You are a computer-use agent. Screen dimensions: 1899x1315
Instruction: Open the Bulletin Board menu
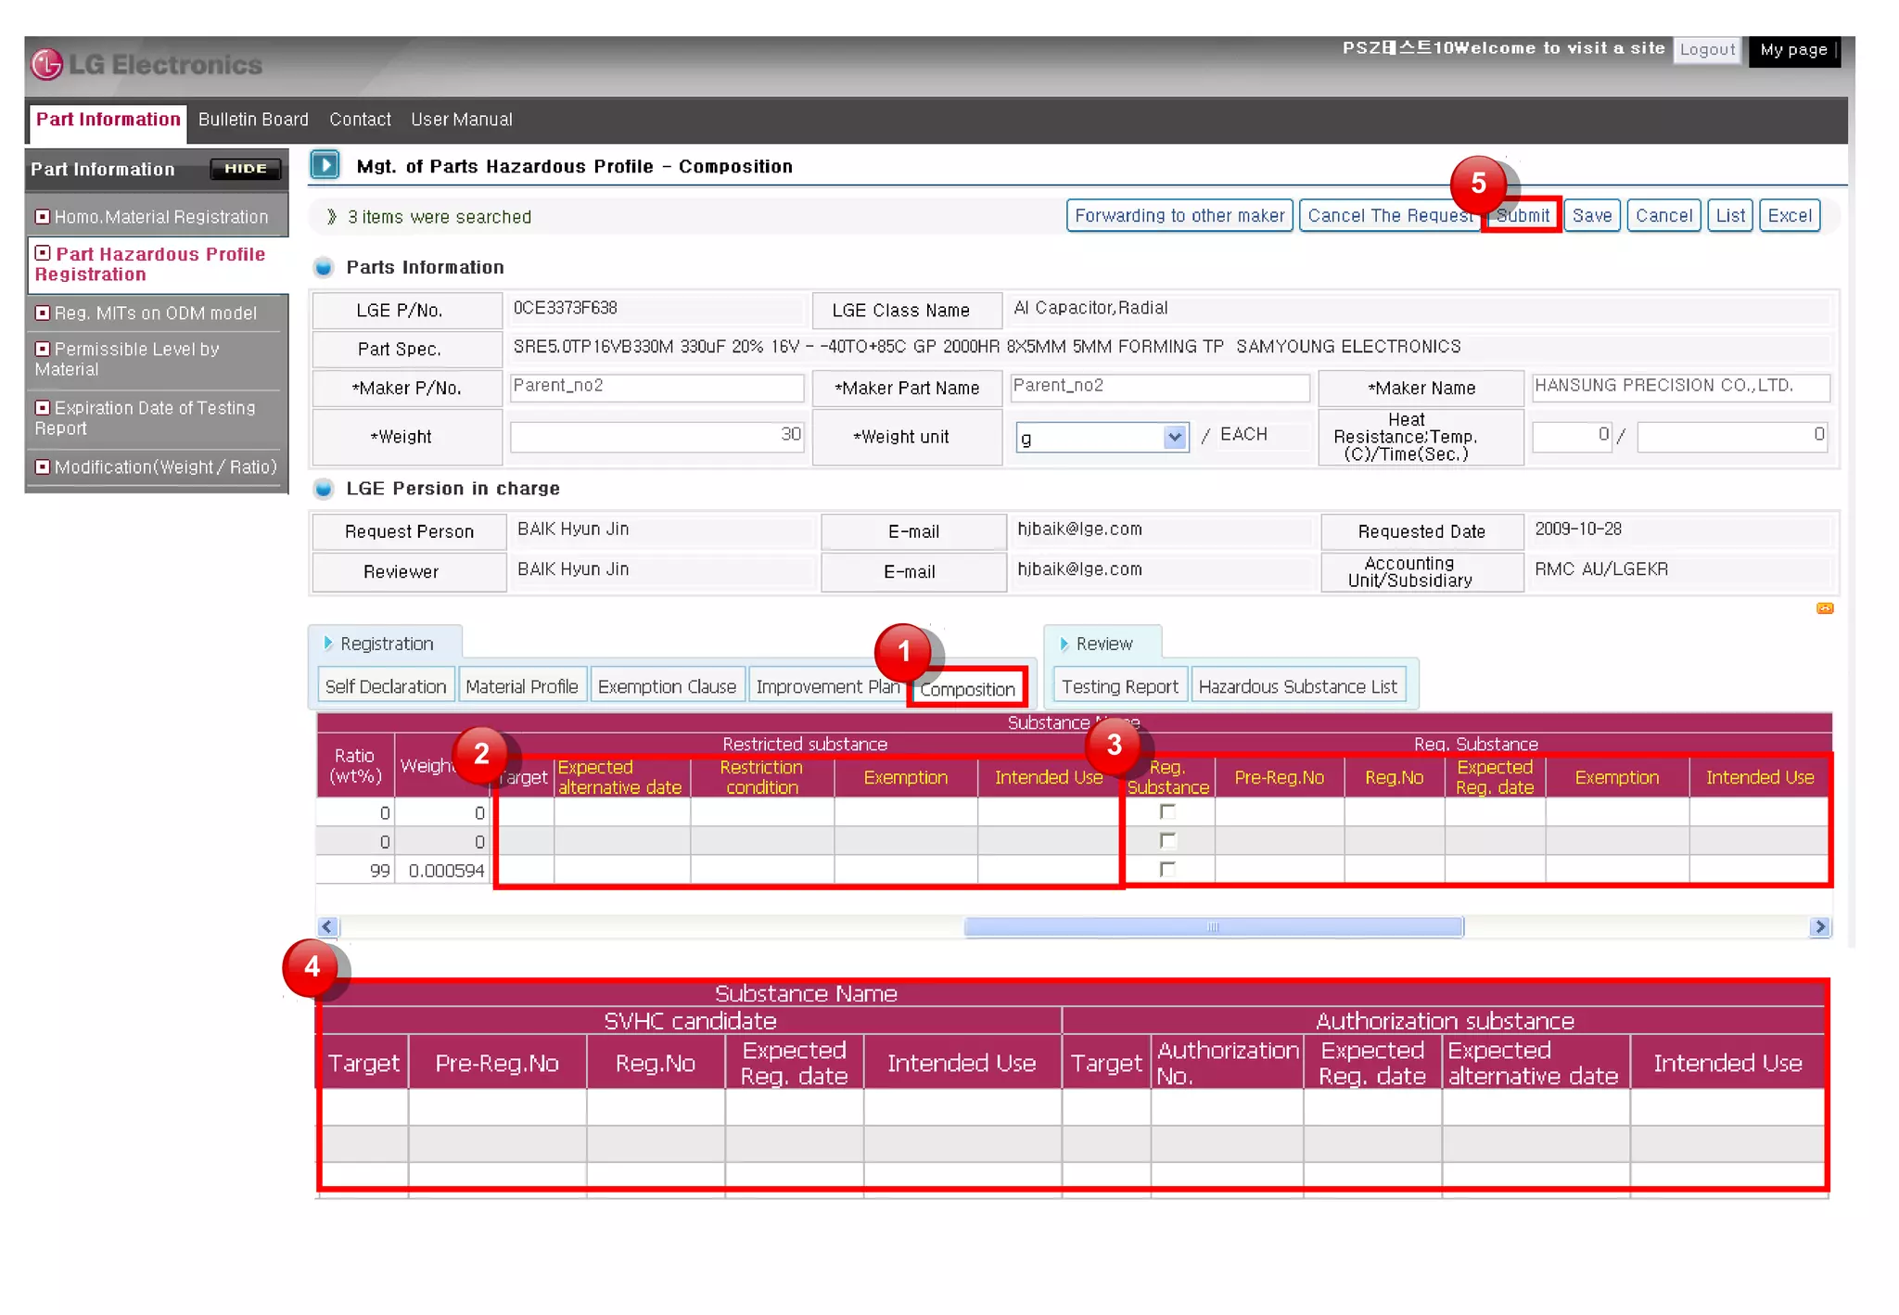(253, 120)
